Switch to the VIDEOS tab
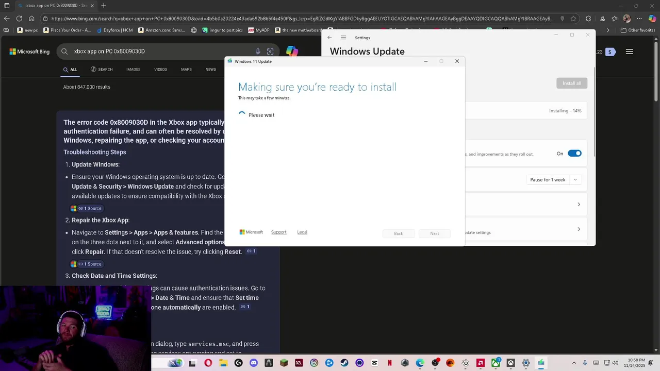Screen dimensions: 660x371 (161, 70)
